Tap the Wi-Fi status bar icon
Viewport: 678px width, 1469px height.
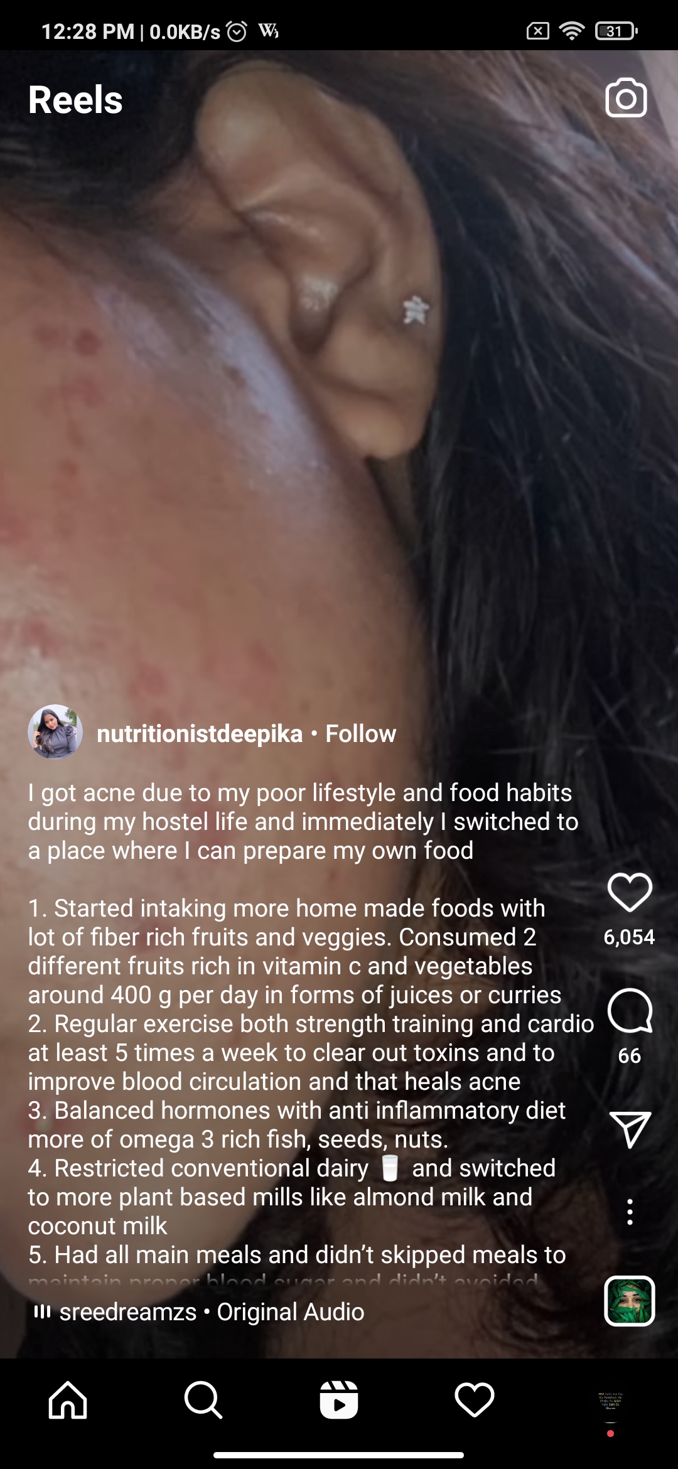571,31
